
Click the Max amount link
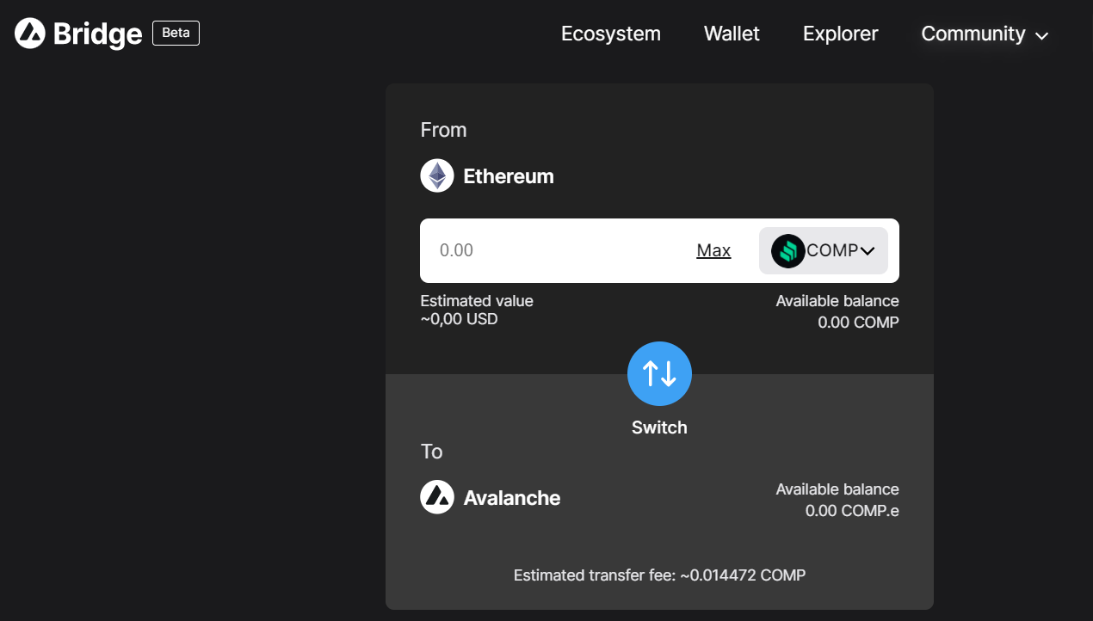(x=713, y=250)
